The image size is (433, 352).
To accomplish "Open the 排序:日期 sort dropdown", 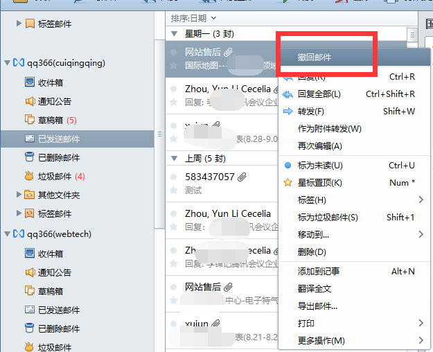I will tap(194, 18).
